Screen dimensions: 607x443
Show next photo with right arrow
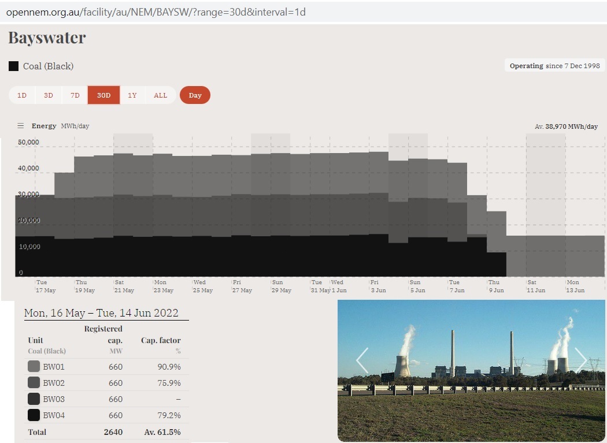(x=580, y=360)
